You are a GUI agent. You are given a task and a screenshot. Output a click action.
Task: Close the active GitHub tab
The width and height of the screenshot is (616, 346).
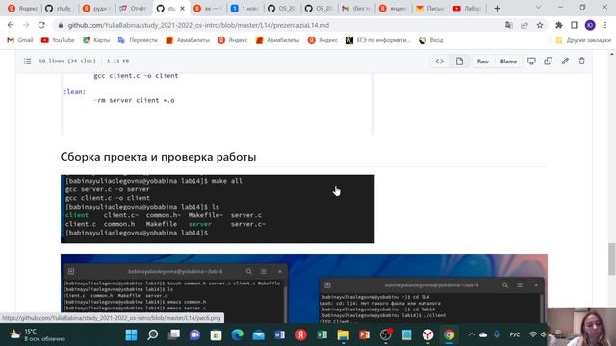pos(182,8)
